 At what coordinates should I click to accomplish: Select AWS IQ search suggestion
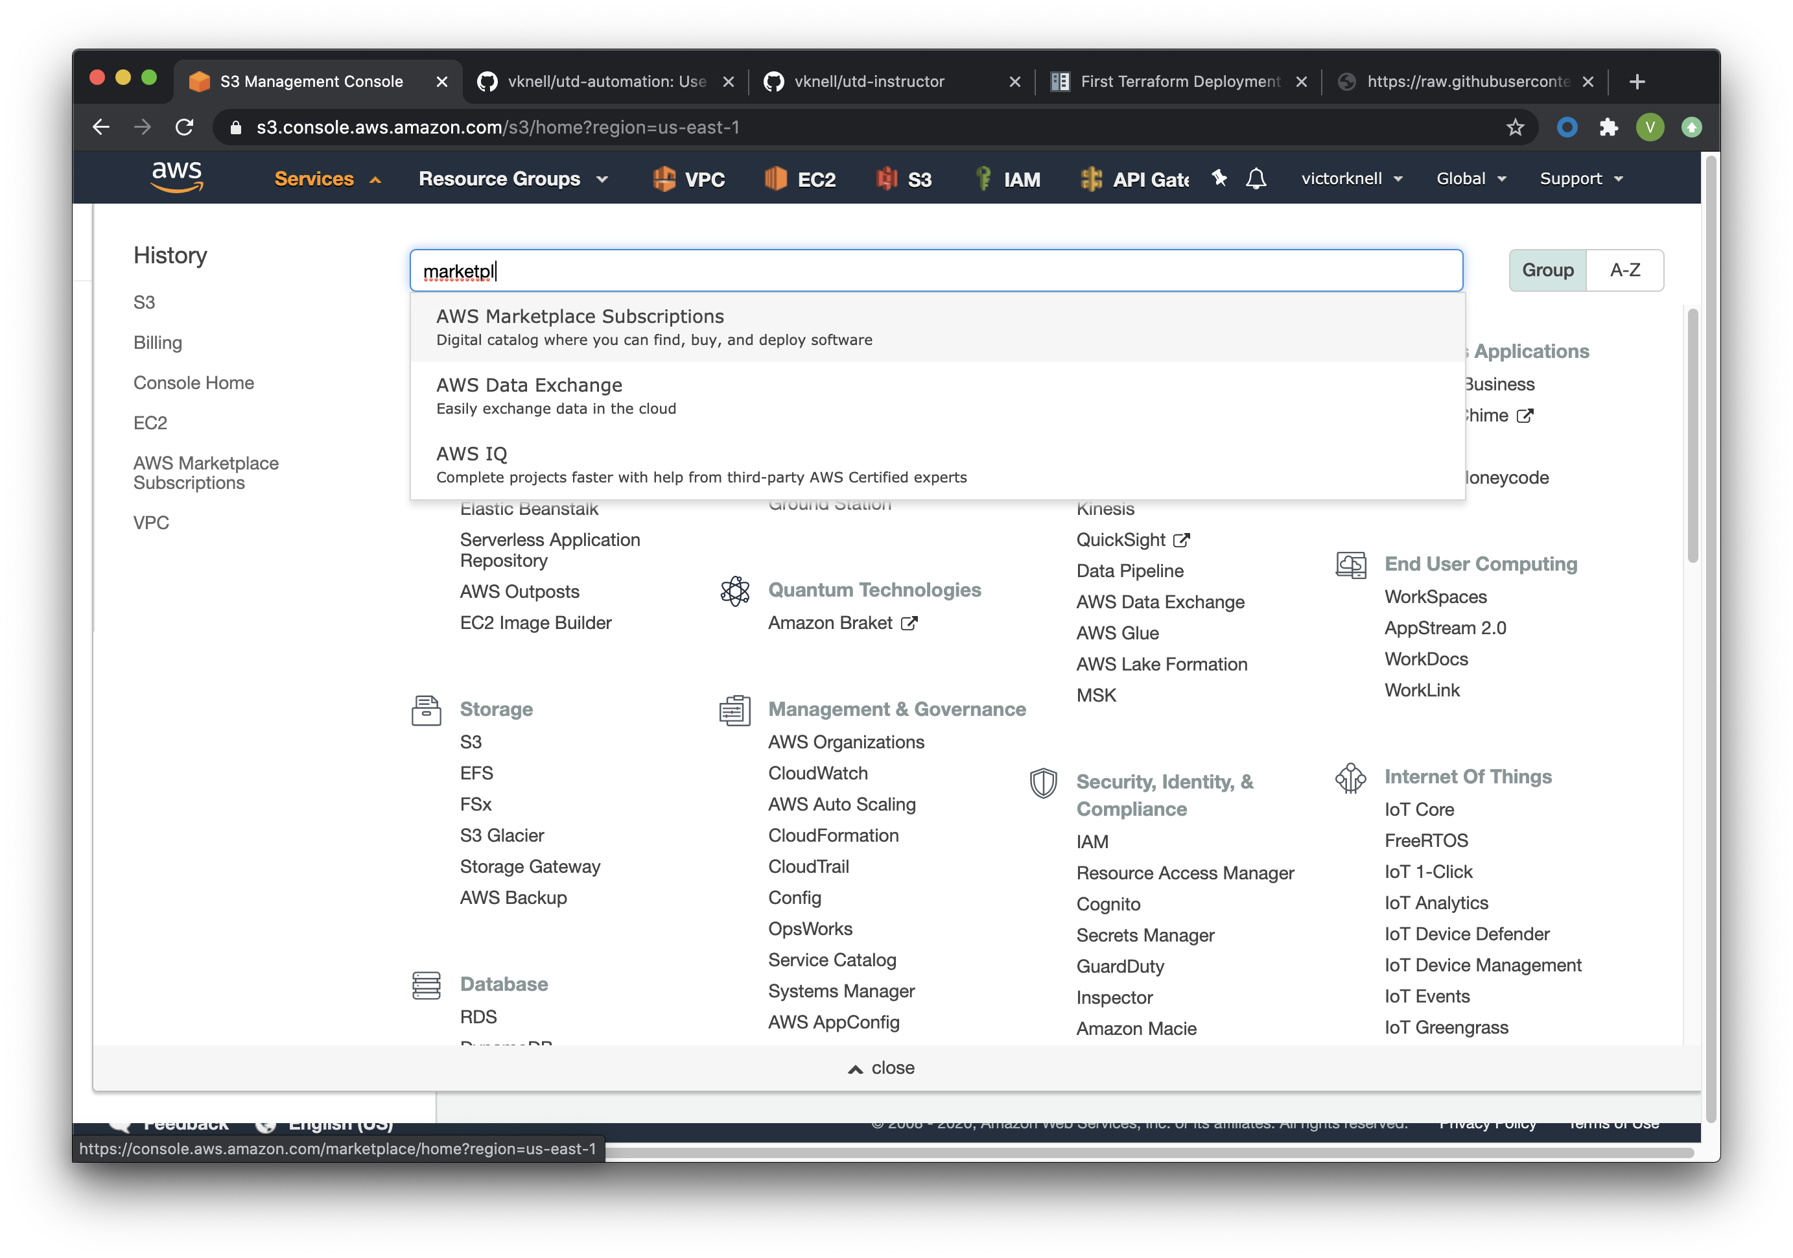click(937, 465)
